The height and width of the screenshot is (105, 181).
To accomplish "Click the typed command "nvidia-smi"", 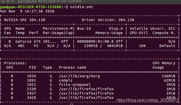I will [81, 7].
